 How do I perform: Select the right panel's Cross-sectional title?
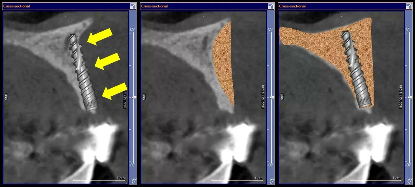pos(292,6)
